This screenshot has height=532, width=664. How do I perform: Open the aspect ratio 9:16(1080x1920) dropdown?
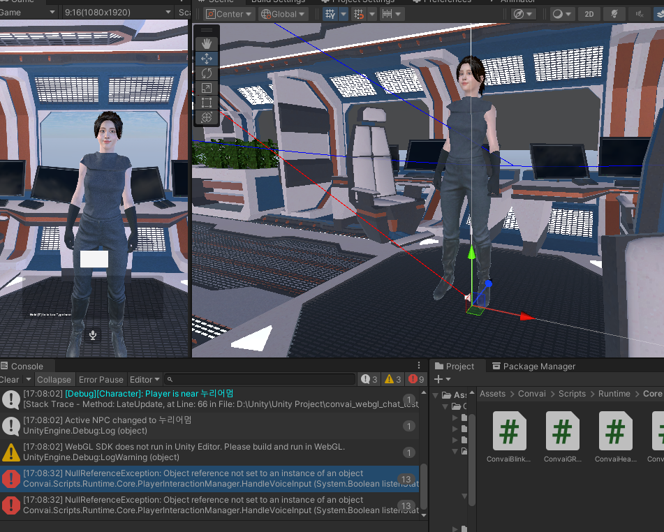pyautogui.click(x=118, y=13)
